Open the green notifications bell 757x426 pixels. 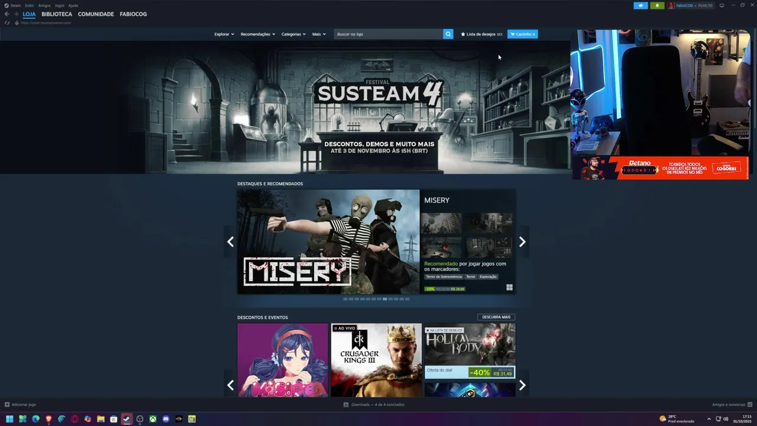657,5
